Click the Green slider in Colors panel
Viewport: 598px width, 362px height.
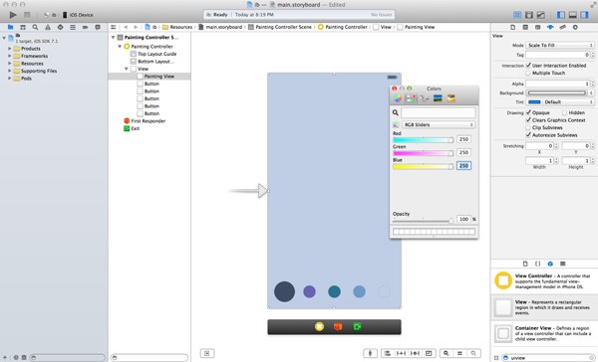click(424, 153)
